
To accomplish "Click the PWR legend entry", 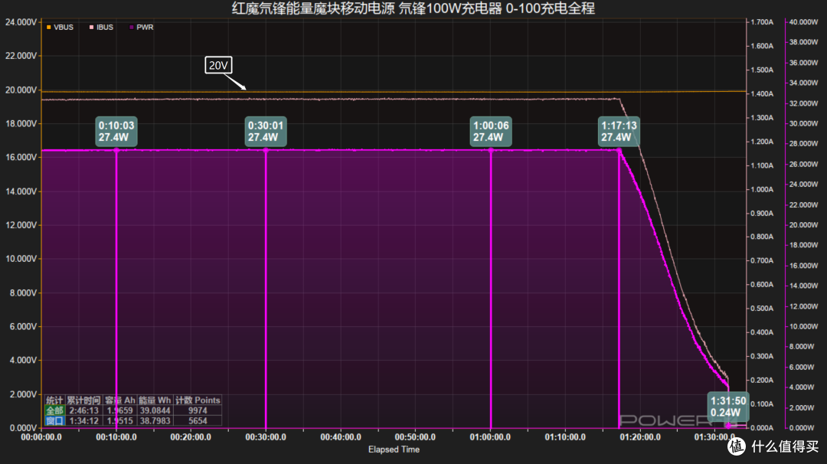I will point(142,27).
